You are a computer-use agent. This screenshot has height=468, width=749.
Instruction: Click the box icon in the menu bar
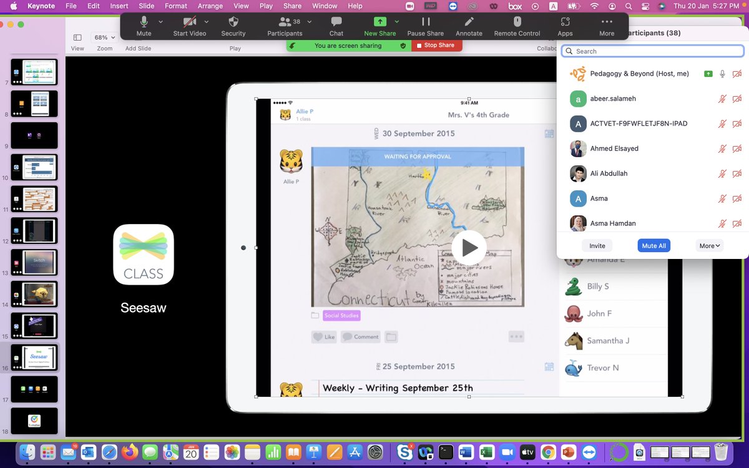515,6
